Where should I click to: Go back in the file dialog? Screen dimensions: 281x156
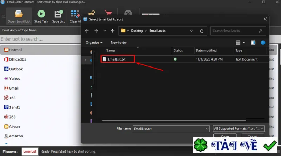(x=87, y=31)
